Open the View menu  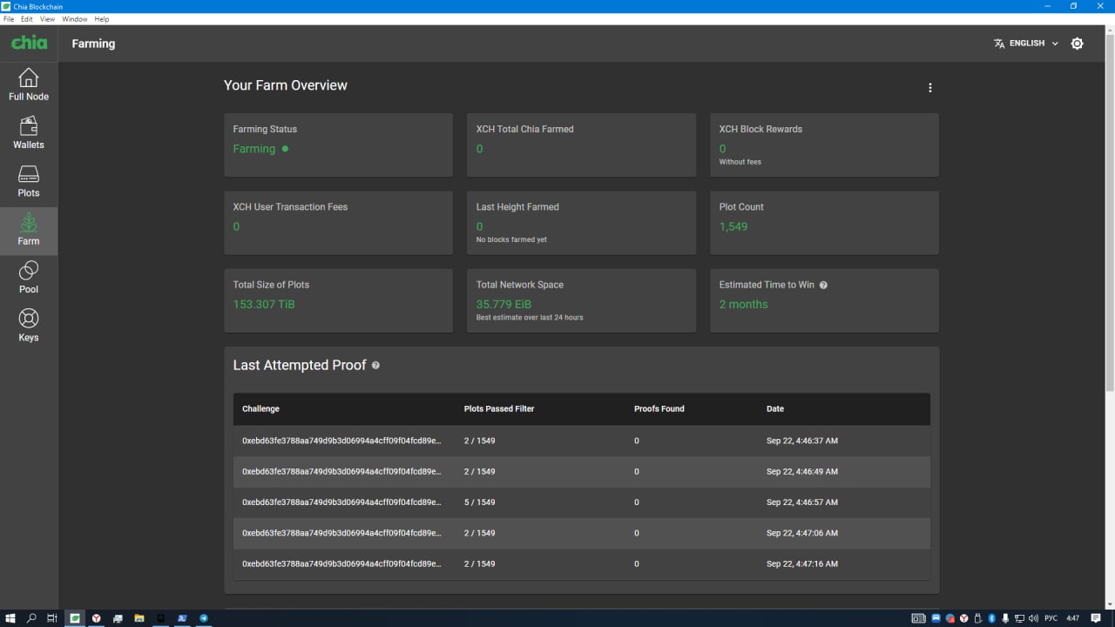[47, 19]
